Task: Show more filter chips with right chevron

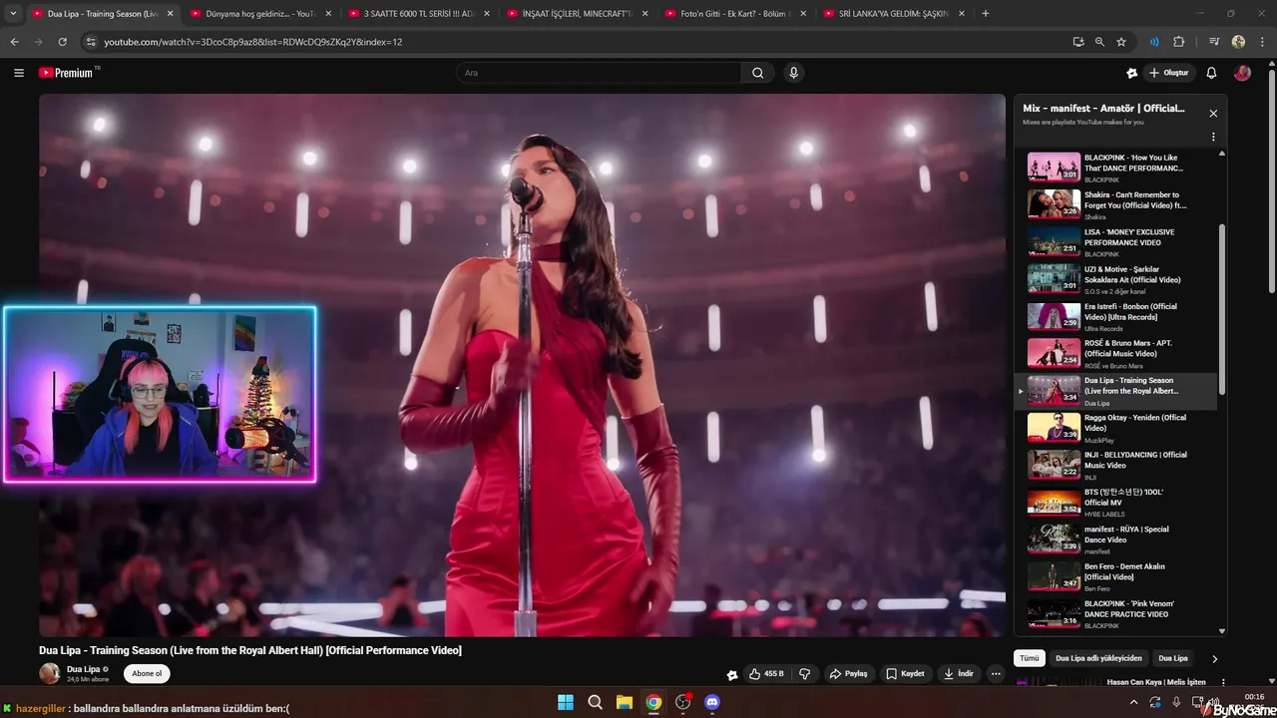Action: (x=1214, y=659)
